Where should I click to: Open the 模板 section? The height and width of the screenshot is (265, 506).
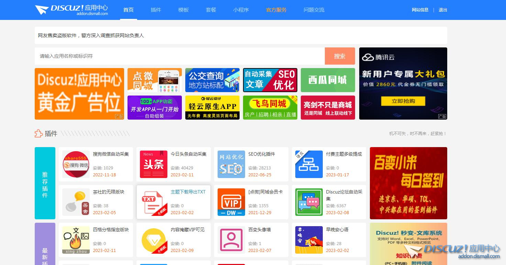(183, 10)
